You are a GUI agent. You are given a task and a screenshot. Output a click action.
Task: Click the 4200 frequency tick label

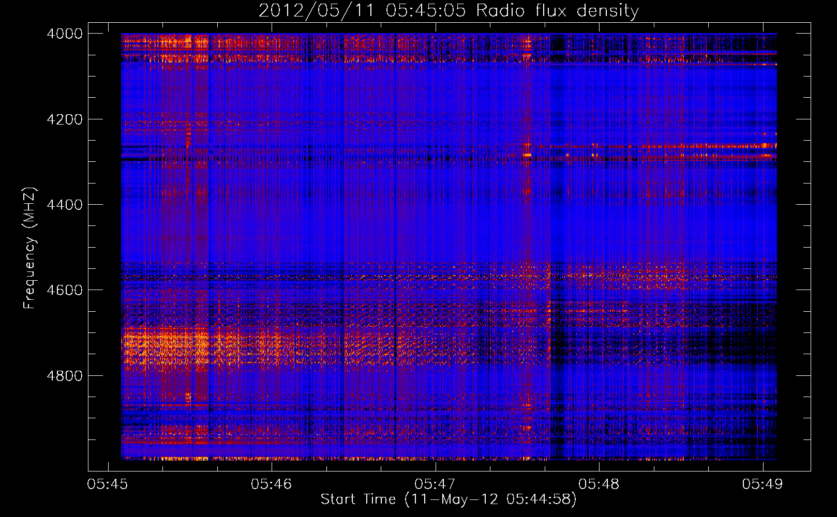[65, 119]
